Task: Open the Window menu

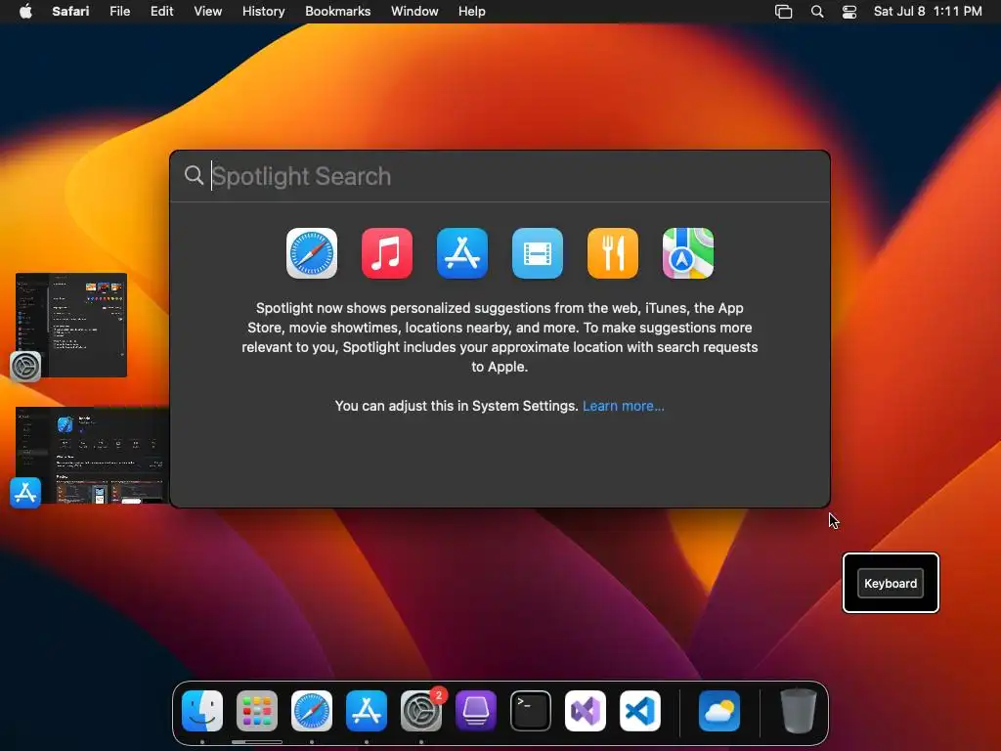Action: tap(414, 12)
